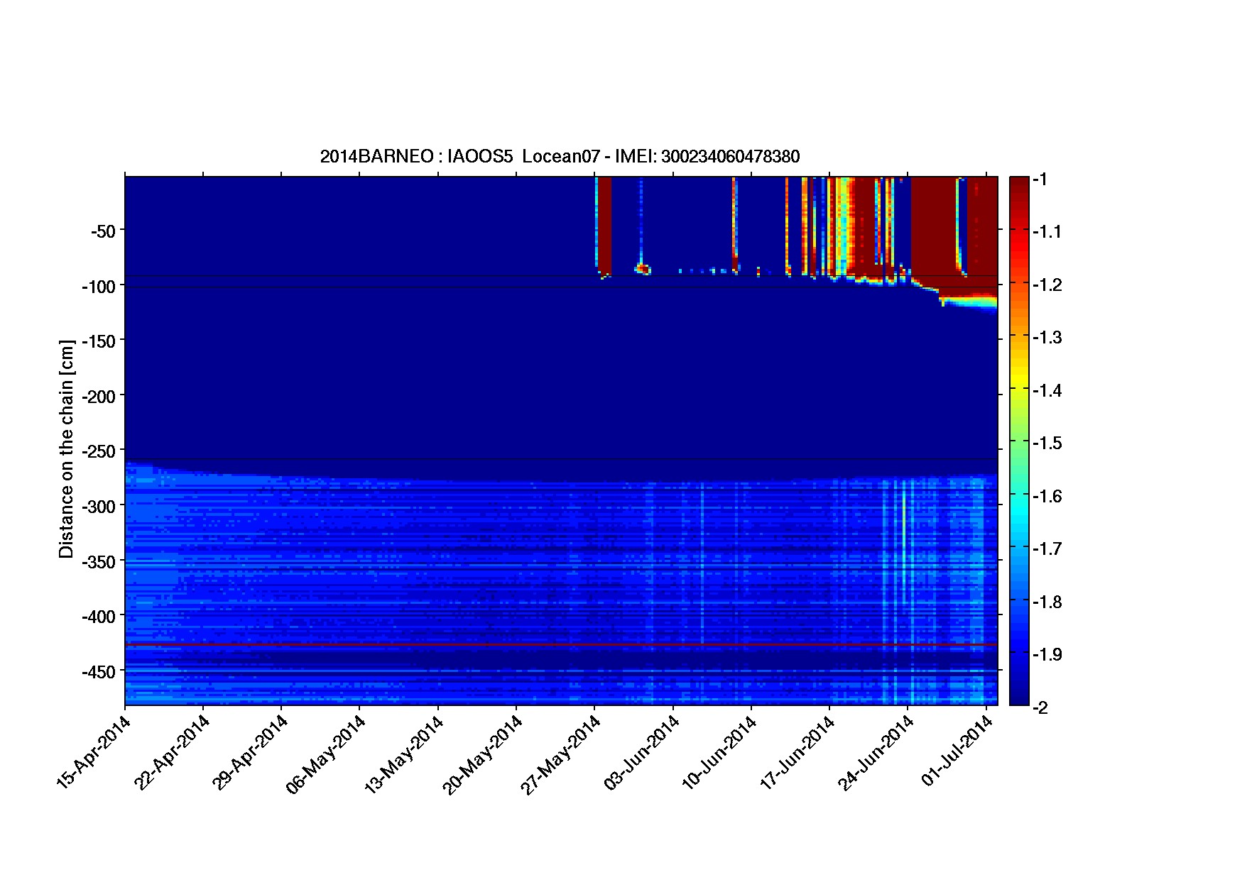Click the colorbar's -1.5 tick label
This screenshot has width=1247, height=882.
[x=1048, y=443]
